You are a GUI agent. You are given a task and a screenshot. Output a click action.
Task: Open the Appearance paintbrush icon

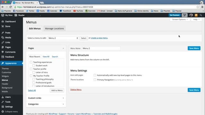tap(3, 63)
